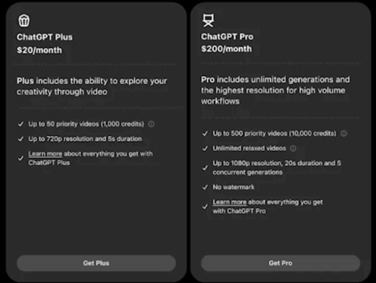Viewport: 376px width, 283px height.
Task: Get Plus subscription button
Action: (x=96, y=263)
